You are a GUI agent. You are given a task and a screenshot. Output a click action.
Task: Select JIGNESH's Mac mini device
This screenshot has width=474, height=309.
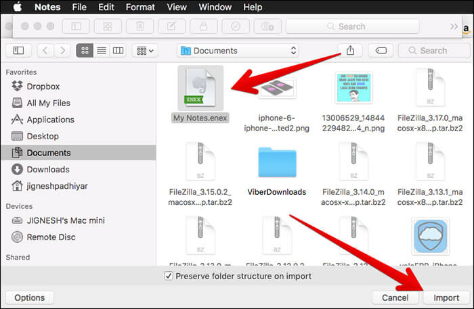79,220
